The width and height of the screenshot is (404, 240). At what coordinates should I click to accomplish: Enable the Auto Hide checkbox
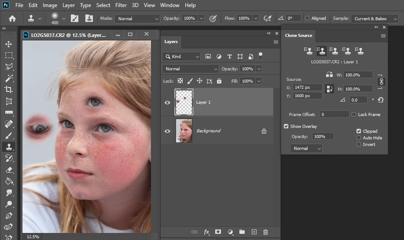(x=359, y=138)
